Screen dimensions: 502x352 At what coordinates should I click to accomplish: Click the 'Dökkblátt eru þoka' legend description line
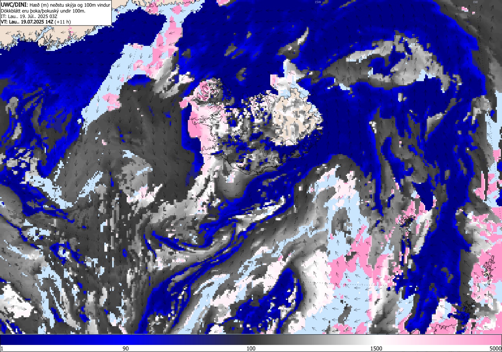click(x=43, y=11)
